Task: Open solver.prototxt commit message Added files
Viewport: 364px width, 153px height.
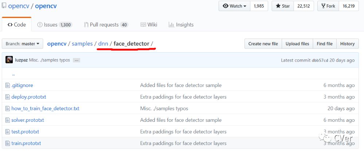Action: 181,120
